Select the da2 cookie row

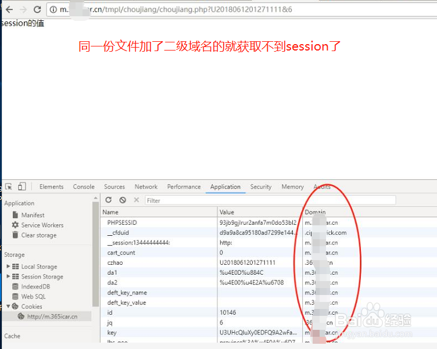[268, 283]
